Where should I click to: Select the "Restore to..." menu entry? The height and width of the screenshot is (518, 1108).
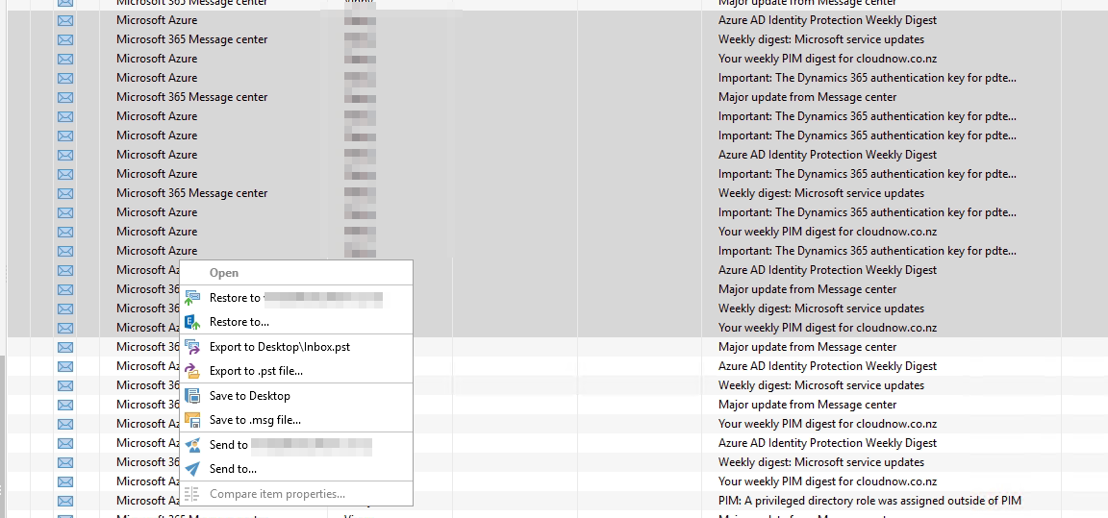click(x=296, y=322)
